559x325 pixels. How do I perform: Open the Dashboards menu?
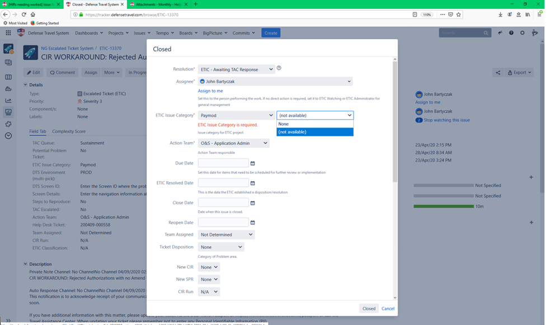pos(89,33)
